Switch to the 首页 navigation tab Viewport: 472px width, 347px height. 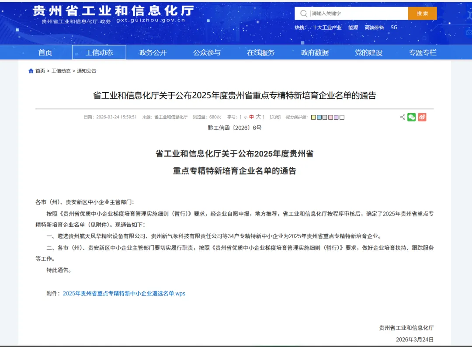point(45,52)
